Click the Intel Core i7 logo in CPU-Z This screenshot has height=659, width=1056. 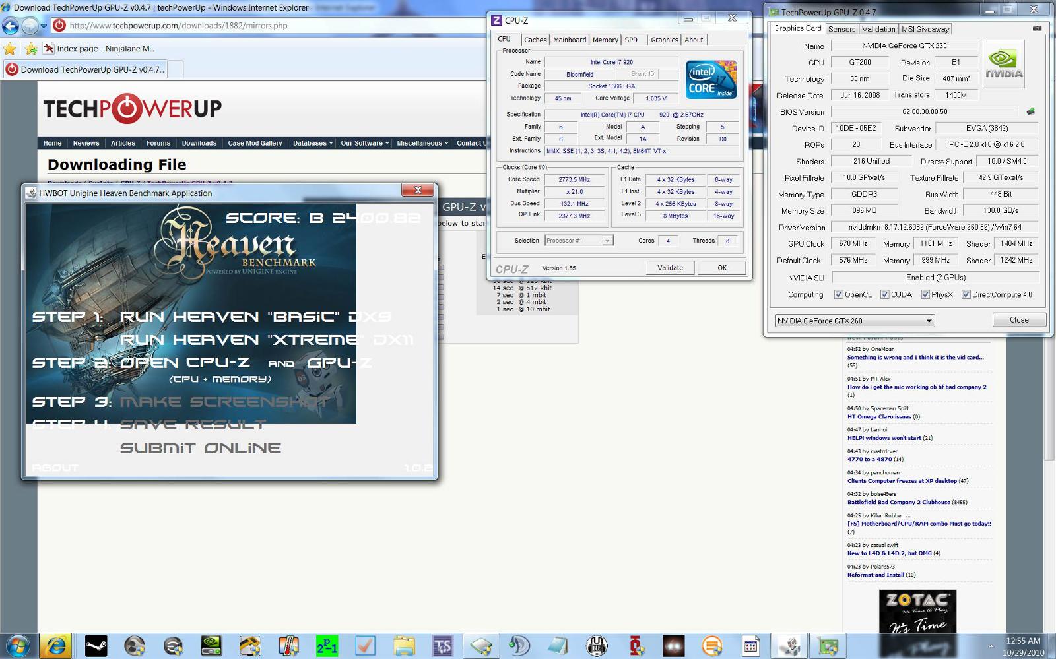pyautogui.click(x=711, y=79)
